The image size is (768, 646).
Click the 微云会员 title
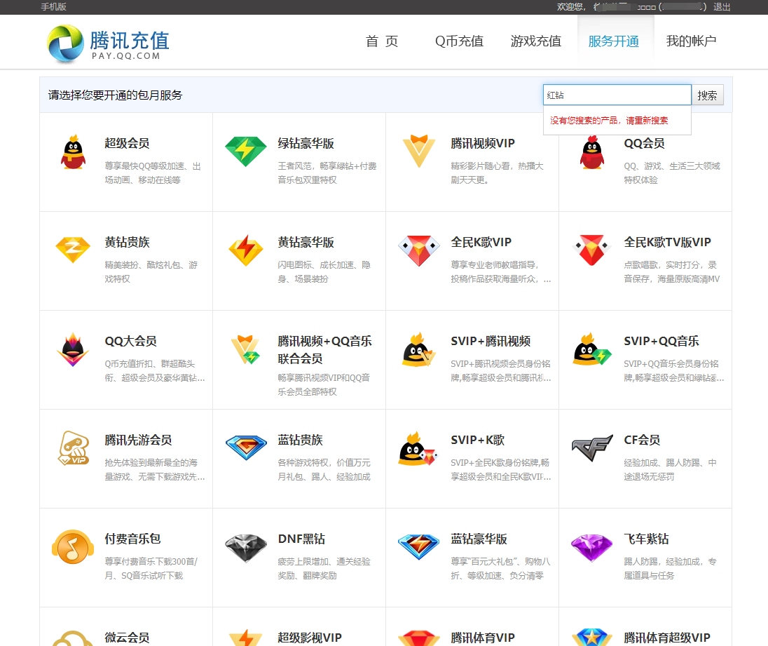point(127,638)
